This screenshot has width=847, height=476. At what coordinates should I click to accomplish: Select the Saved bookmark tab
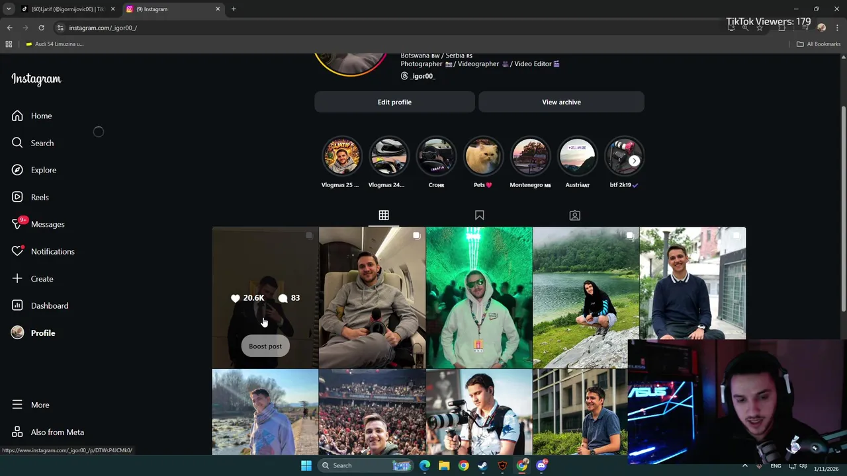tap(480, 216)
